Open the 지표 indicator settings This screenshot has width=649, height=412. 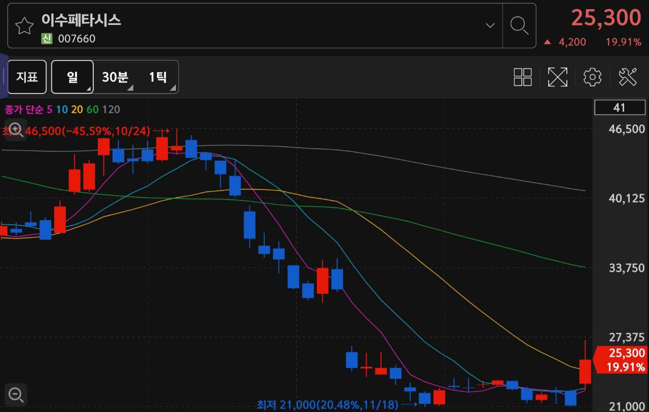tap(27, 77)
